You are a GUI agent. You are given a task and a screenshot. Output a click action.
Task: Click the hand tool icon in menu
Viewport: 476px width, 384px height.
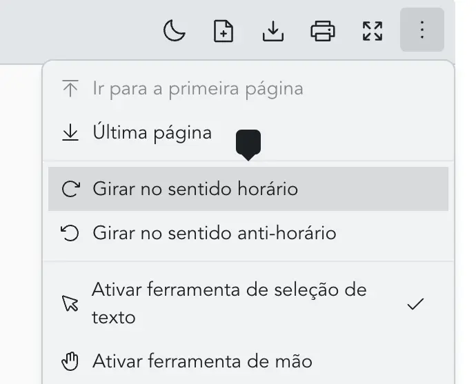pyautogui.click(x=70, y=361)
